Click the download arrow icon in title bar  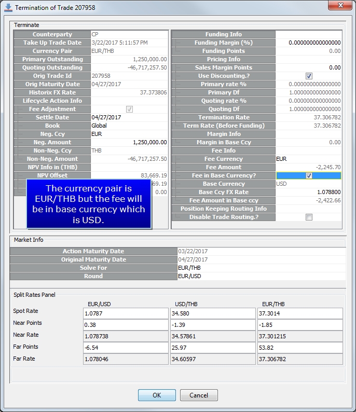click(8, 8)
